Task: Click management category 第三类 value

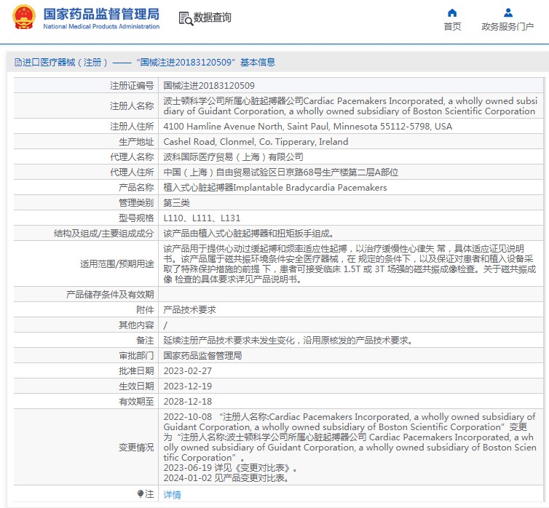Action: 176,203
